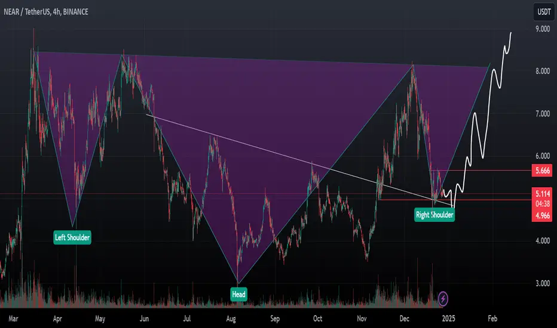Click the Nov label on time axis
The image size is (557, 328).
coord(362,318)
